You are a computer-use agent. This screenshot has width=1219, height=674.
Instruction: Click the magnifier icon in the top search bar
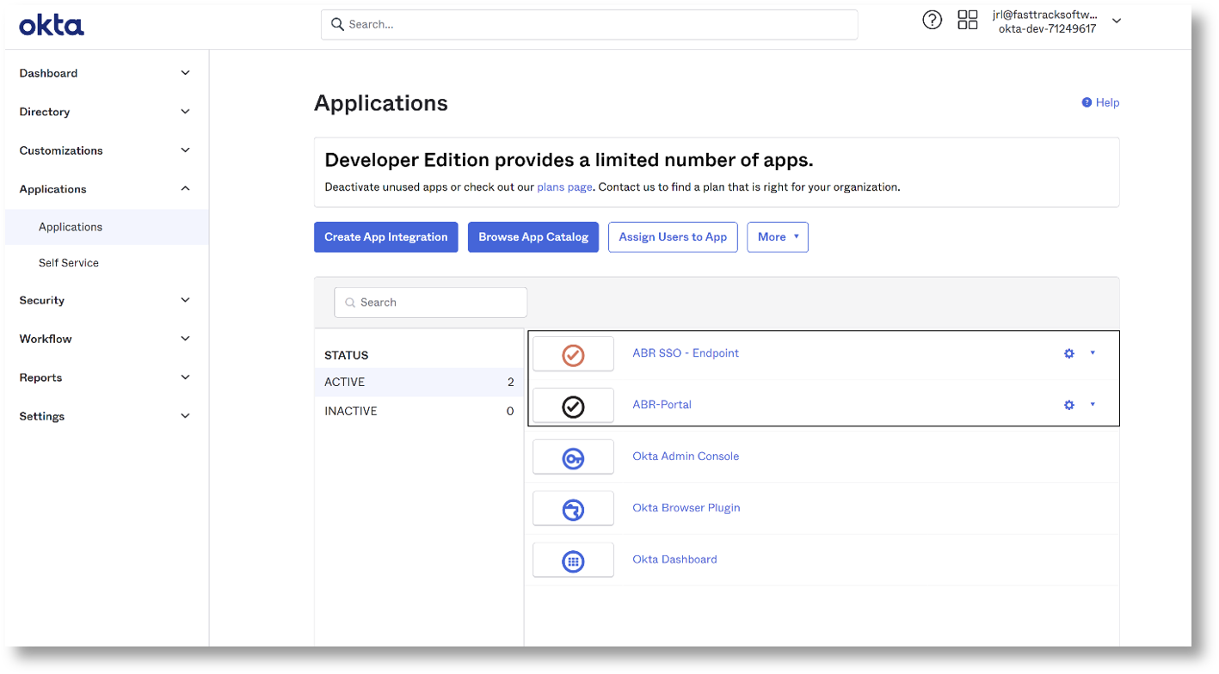tap(337, 24)
